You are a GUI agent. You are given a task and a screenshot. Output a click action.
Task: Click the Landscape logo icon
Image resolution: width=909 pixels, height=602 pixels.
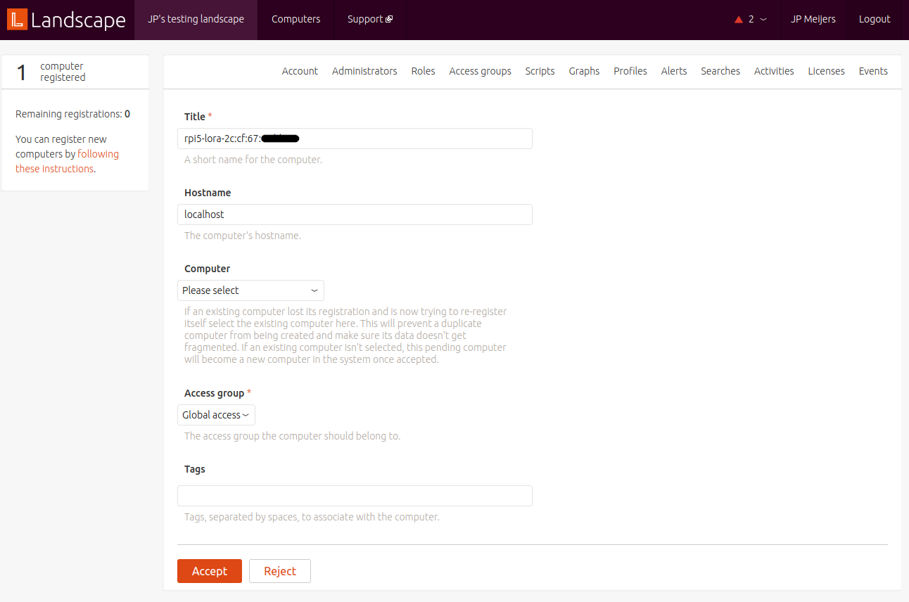pos(17,20)
